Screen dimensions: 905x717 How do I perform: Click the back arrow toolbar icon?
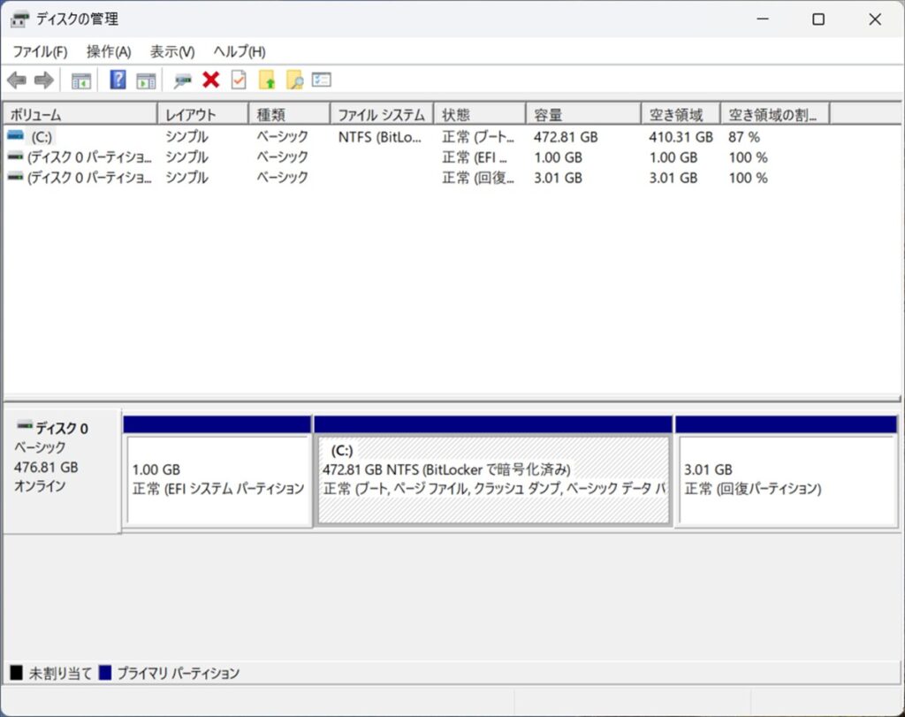point(16,80)
